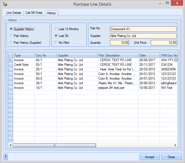Click the horizontal scrollbar right arrow
Screen dimensions: 185x163
(175, 145)
